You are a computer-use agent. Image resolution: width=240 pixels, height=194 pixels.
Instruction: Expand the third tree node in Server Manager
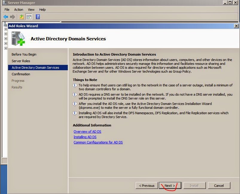pyautogui.click(x=6, y=39)
